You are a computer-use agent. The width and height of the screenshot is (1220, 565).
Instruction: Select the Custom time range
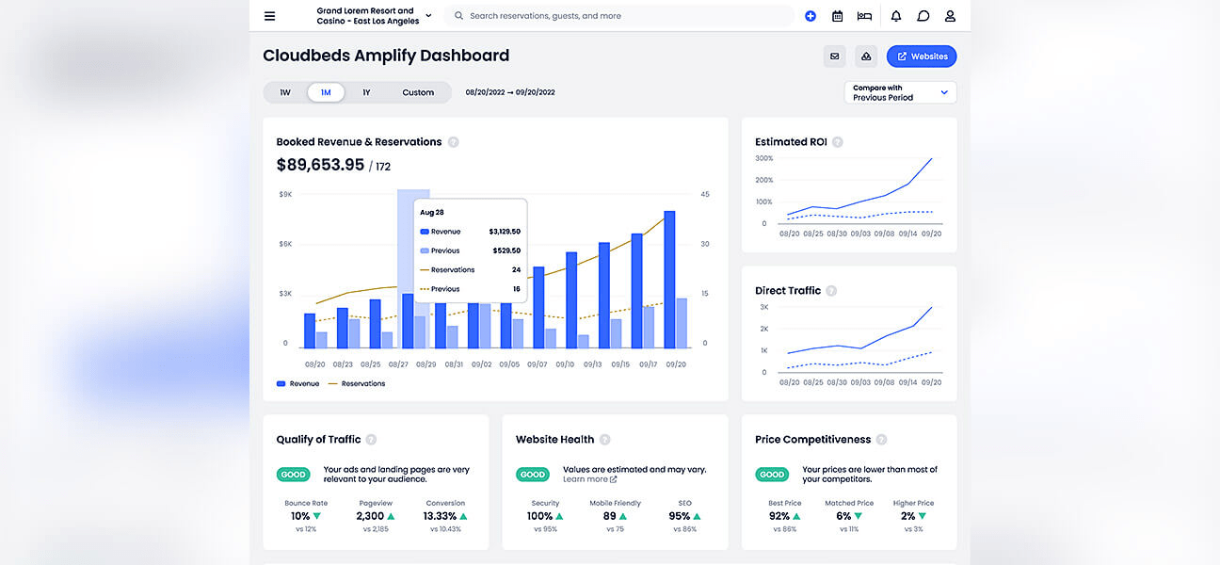point(418,92)
